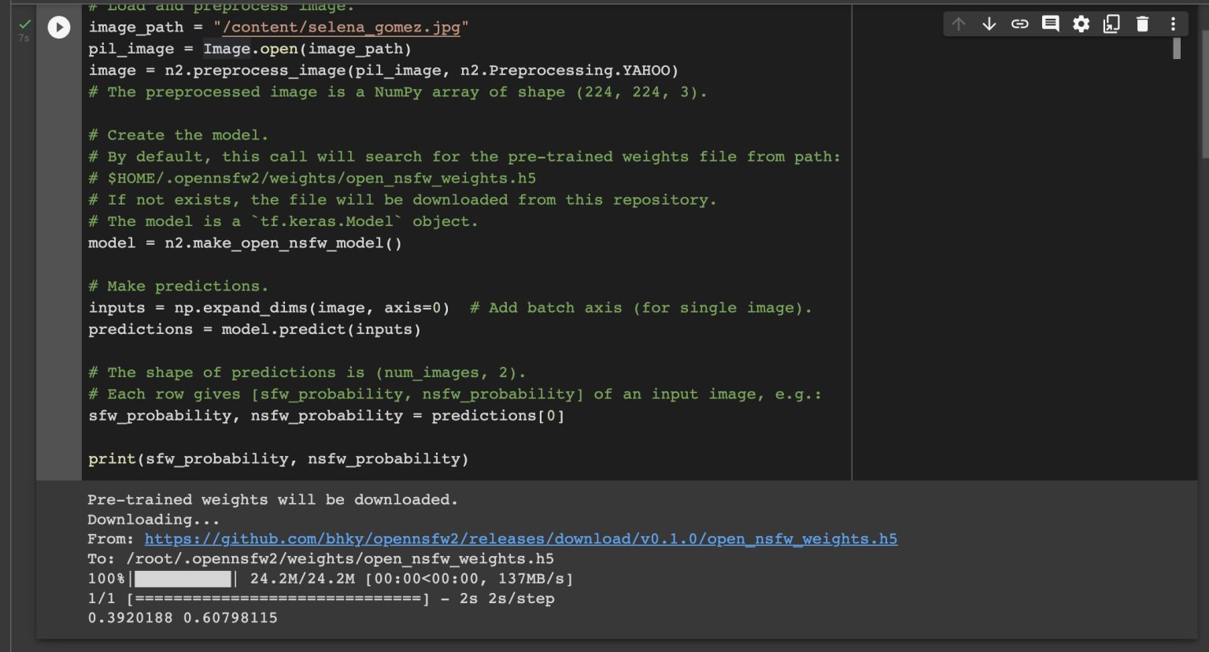
Task: Add a comment to the cell
Action: pos(1050,24)
